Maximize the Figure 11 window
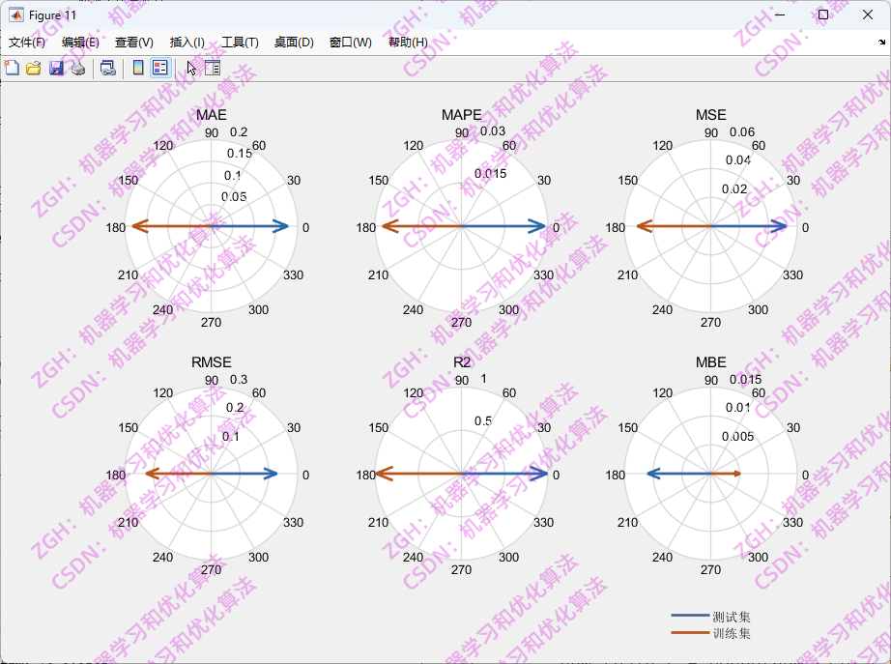The width and height of the screenshot is (891, 664). pyautogui.click(x=822, y=14)
